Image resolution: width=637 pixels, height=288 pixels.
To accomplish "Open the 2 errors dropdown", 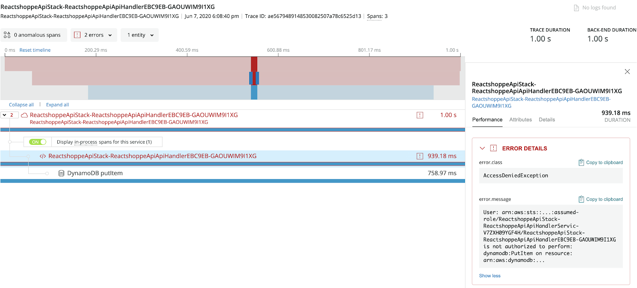I will [x=94, y=35].
